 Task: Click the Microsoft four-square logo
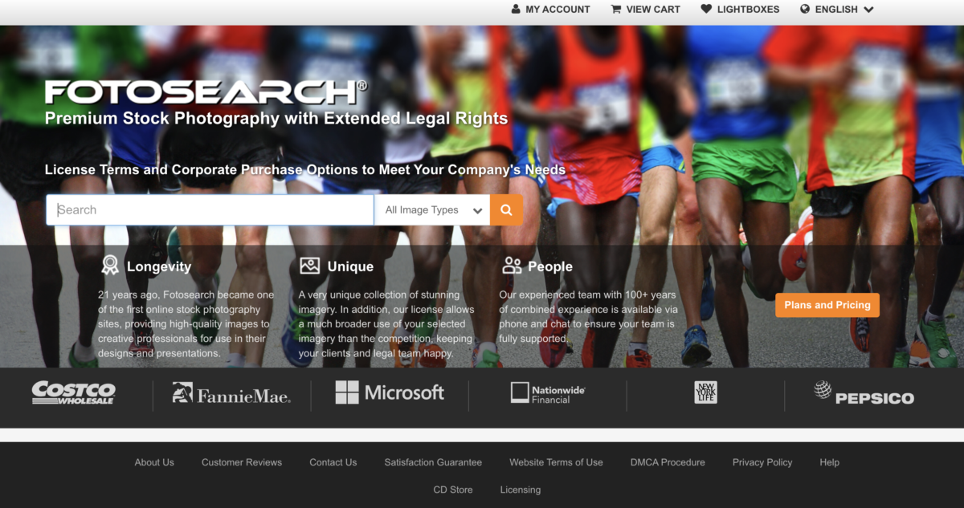[347, 392]
